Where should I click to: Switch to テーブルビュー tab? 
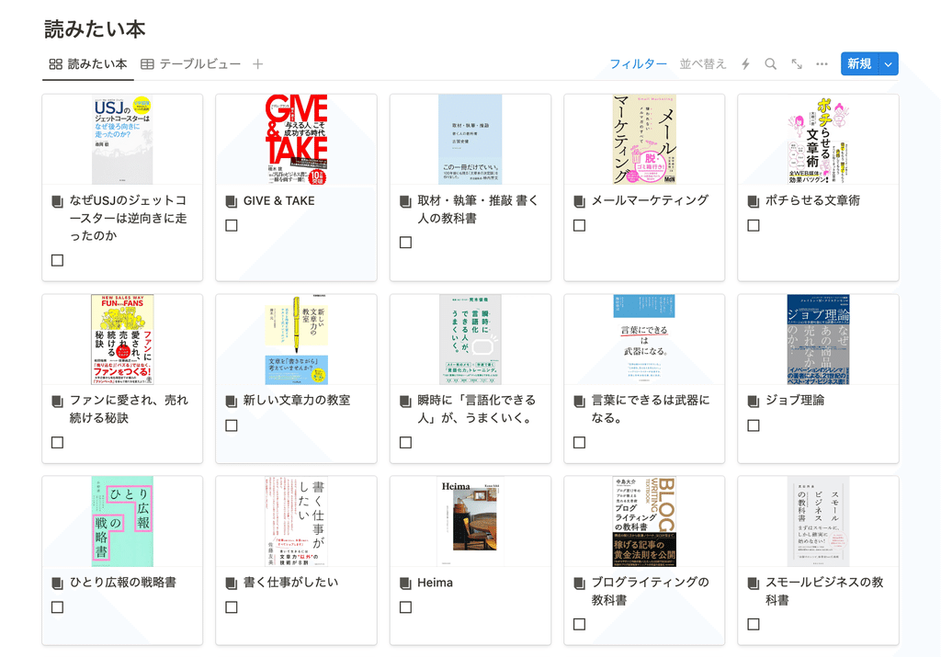(190, 63)
